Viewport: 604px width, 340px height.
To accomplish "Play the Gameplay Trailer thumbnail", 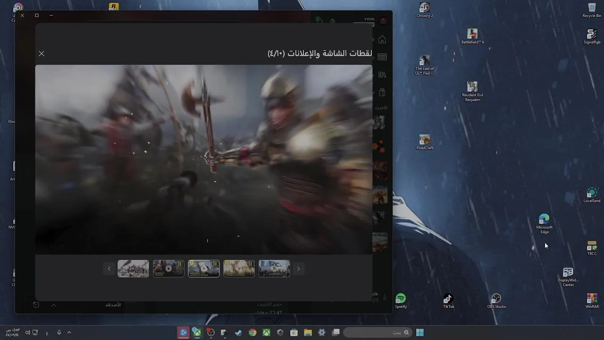I will click(x=168, y=269).
